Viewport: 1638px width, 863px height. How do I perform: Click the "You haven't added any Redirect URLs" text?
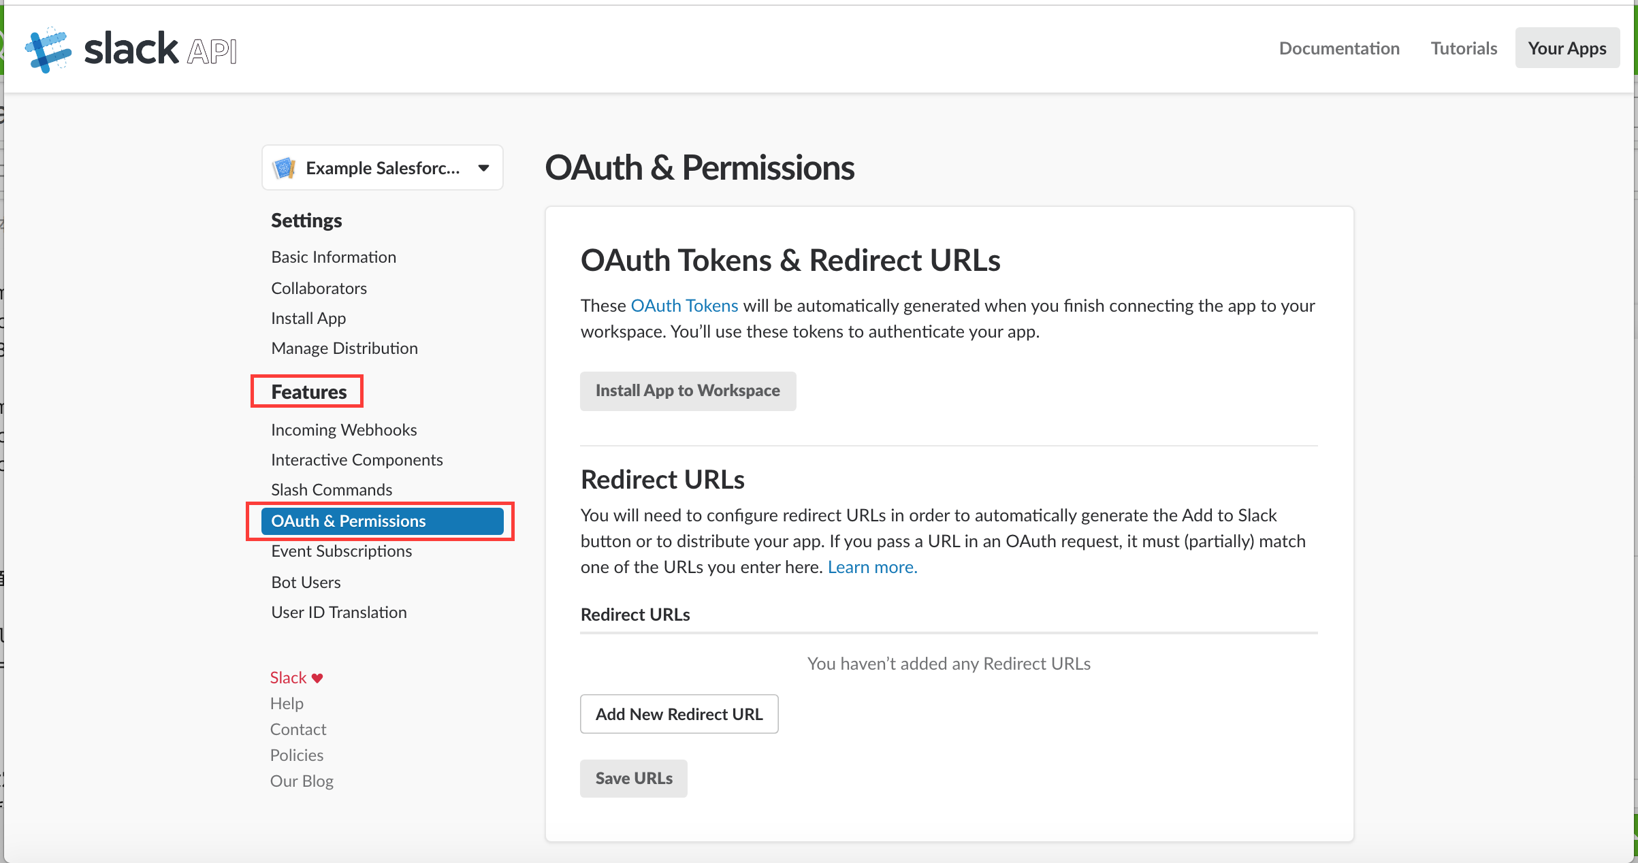pos(949,664)
